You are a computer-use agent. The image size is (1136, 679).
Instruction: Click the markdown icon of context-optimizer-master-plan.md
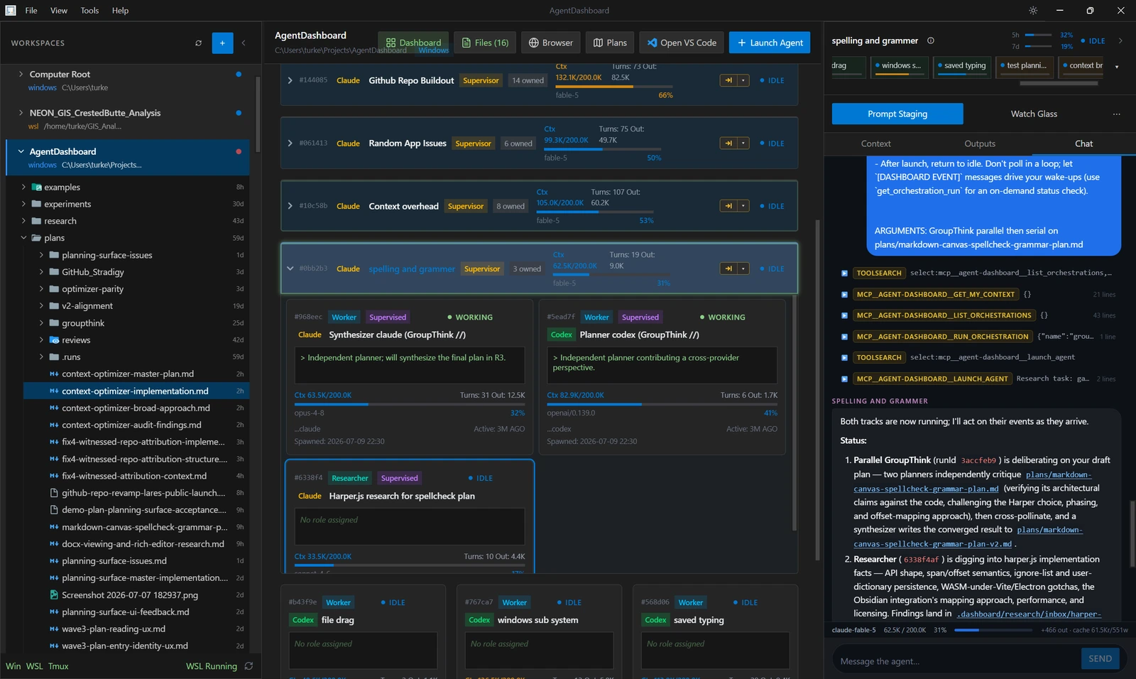click(54, 374)
